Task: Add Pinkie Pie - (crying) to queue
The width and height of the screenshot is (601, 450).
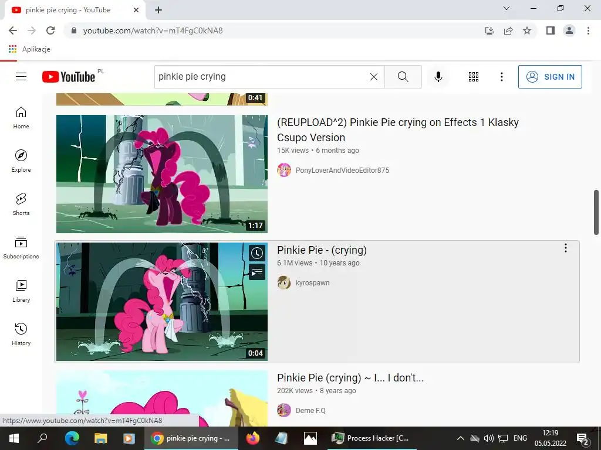Action: coord(257,272)
